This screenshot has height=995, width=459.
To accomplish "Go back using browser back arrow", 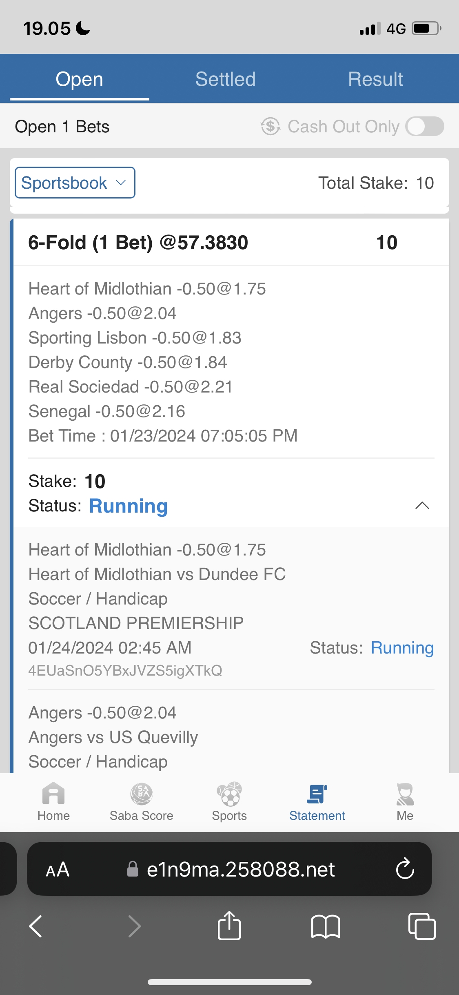I will (x=36, y=926).
